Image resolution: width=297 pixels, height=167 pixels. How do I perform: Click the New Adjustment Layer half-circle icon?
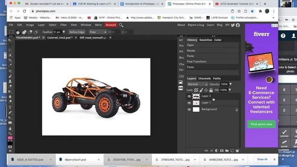217,151
